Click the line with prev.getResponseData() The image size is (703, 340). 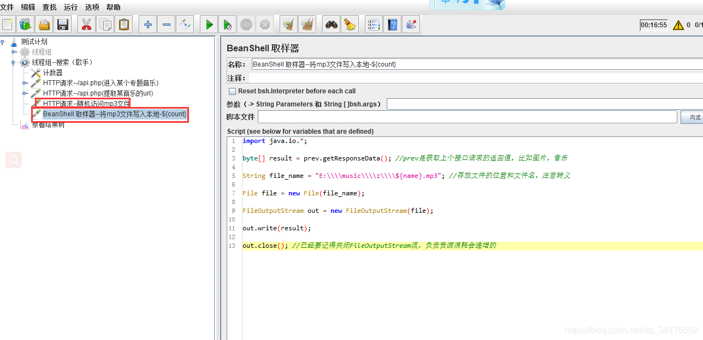pyautogui.click(x=405, y=158)
